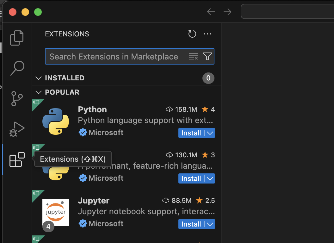The height and width of the screenshot is (243, 334).
Task: Click the installed count badge 0
Action: coord(208,78)
